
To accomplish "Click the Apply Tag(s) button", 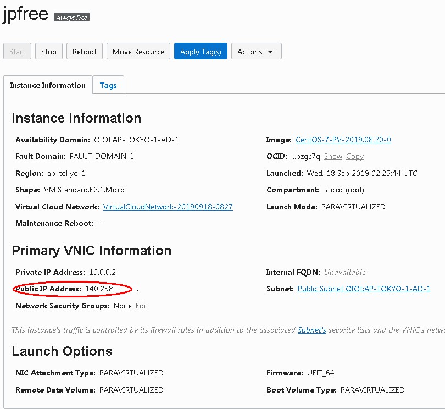I will click(x=201, y=52).
